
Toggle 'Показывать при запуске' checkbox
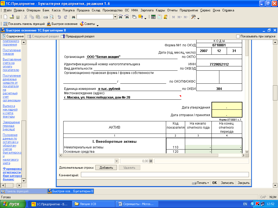[238, 36]
